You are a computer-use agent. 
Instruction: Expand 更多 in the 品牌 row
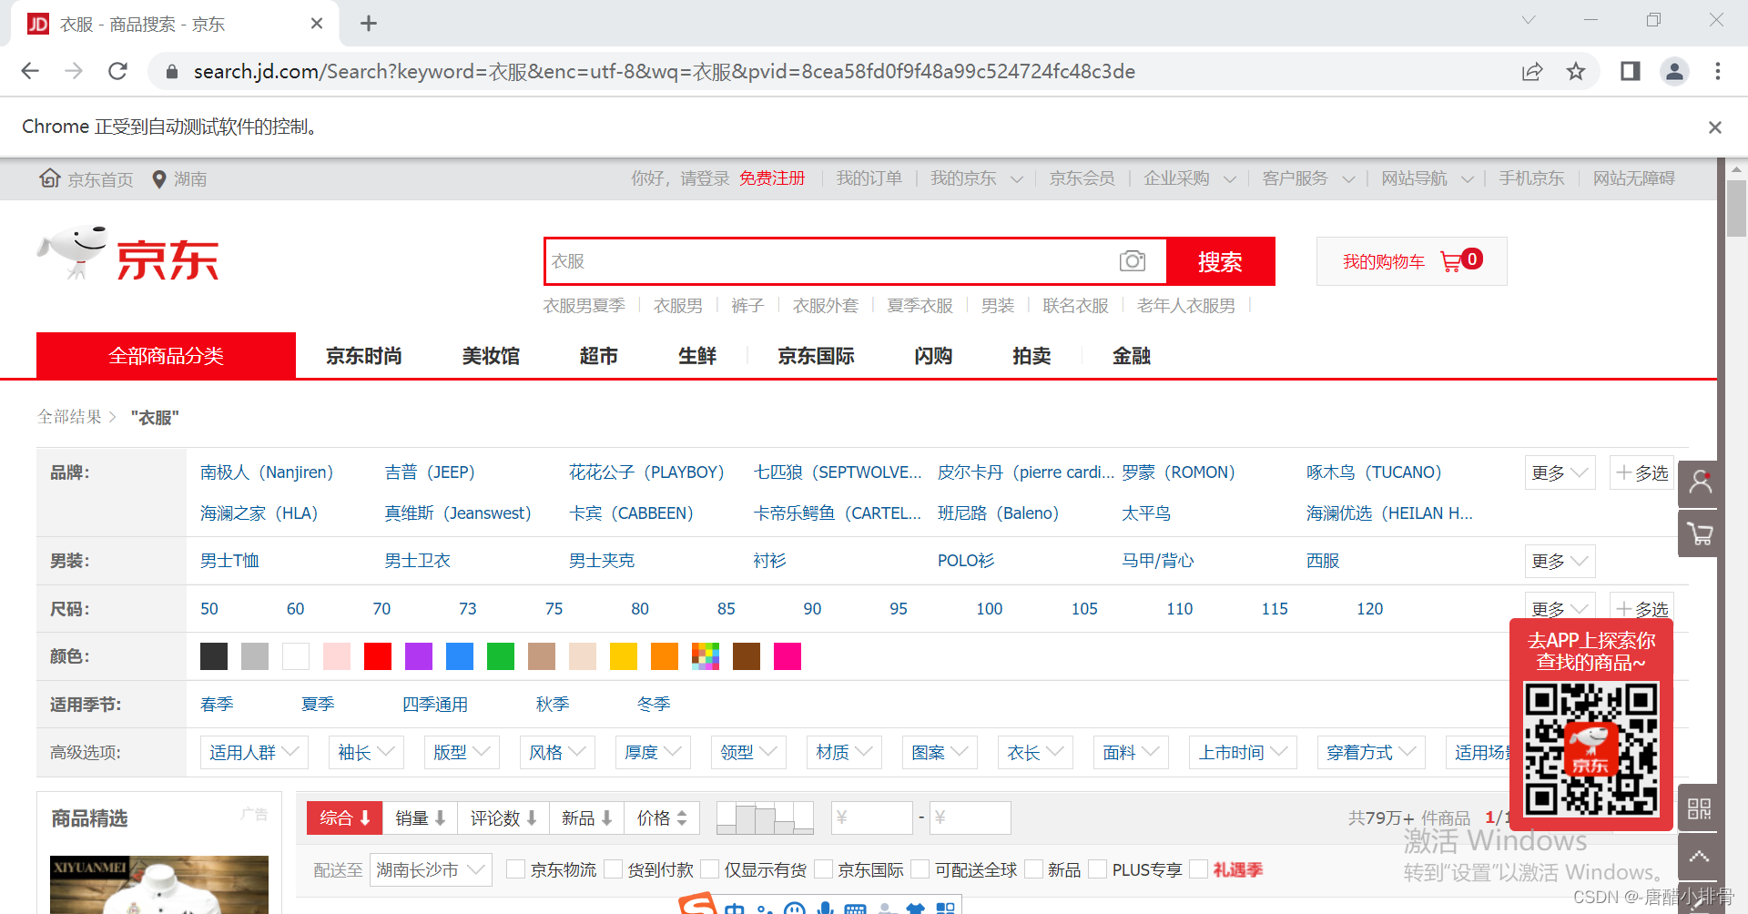point(1560,472)
